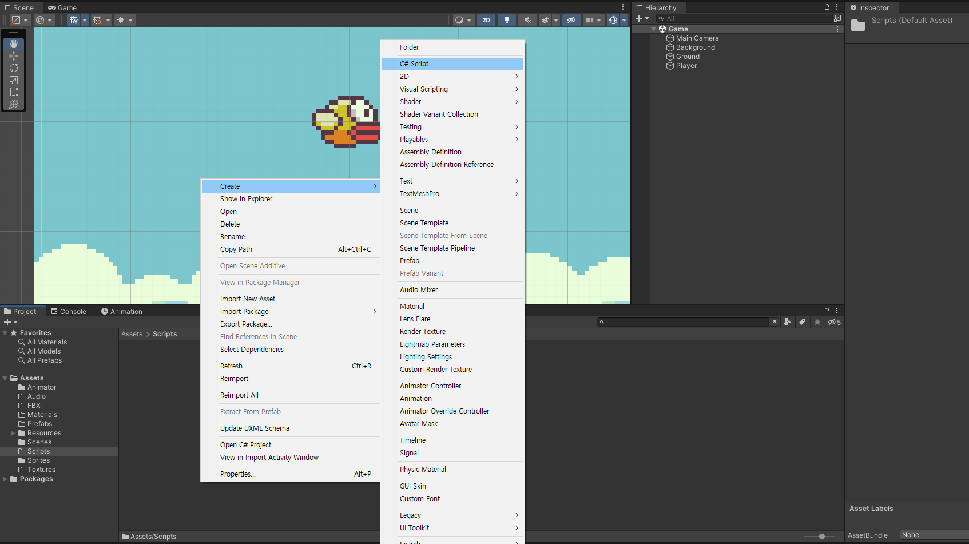969x544 pixels.
Task: Choose Folder from Create submenu
Action: coord(452,47)
